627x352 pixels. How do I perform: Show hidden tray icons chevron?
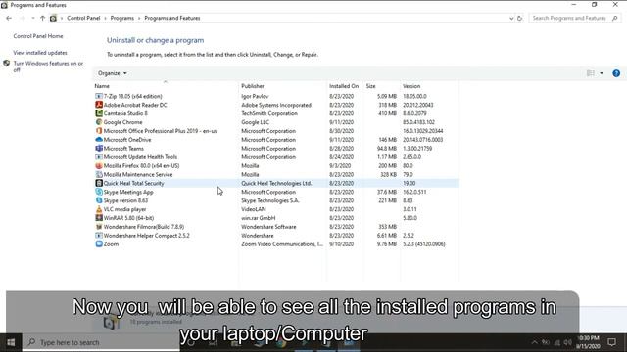534,342
